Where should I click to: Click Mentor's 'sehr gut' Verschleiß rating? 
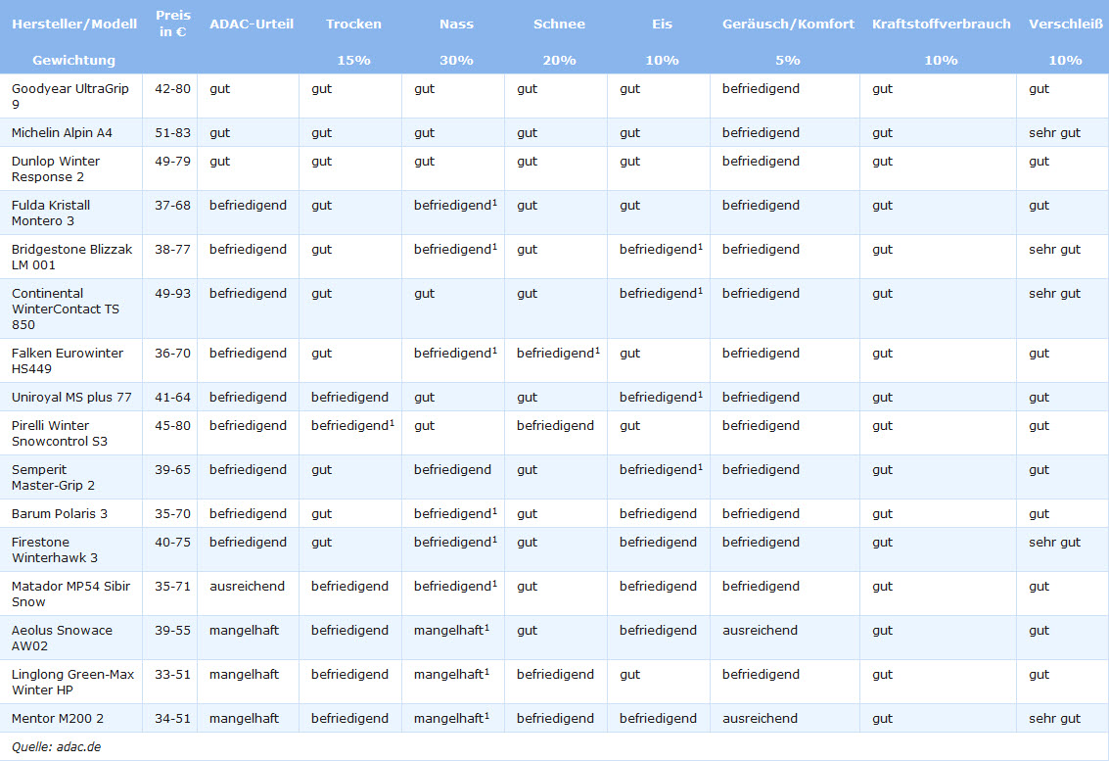[x=1054, y=718]
